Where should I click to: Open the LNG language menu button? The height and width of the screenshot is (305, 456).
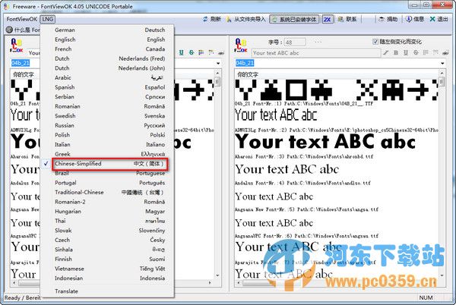[x=47, y=19]
